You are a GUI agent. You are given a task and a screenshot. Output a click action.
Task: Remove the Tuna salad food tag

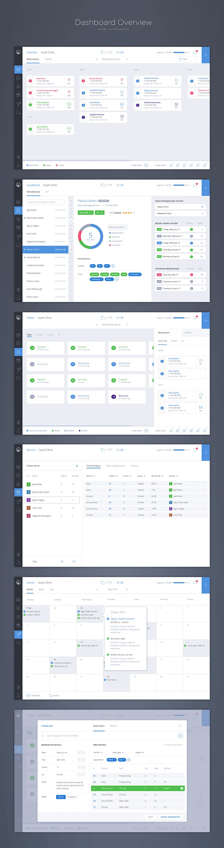pyautogui.click(x=140, y=274)
